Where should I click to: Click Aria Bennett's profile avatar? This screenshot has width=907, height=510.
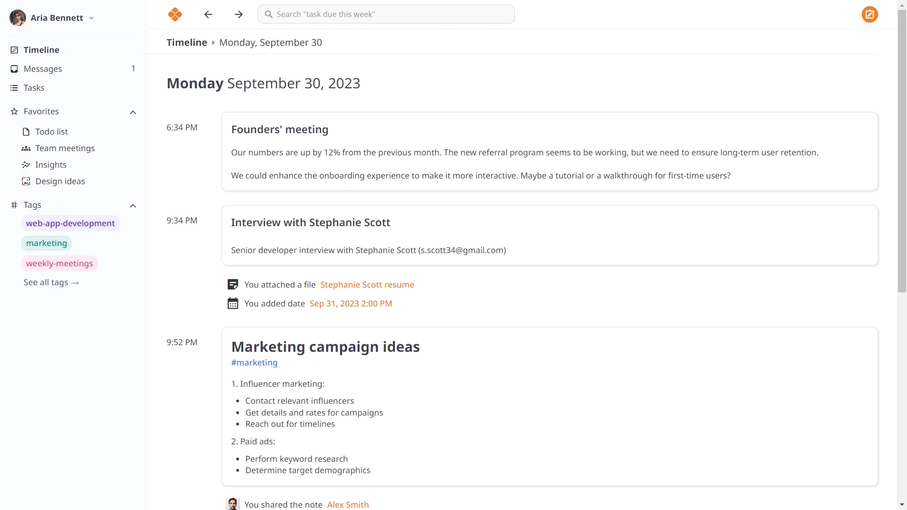coord(17,17)
